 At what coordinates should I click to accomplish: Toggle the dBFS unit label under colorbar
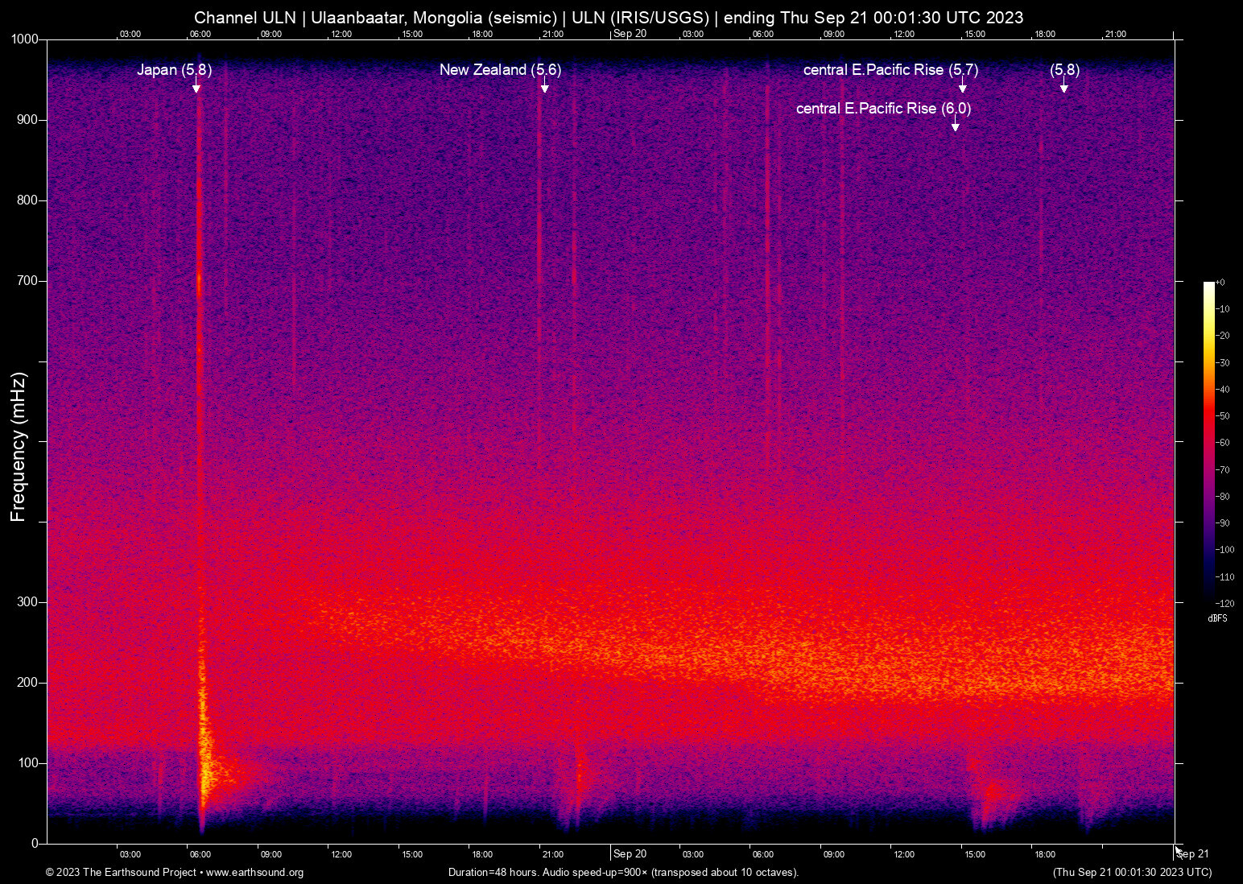1217,618
